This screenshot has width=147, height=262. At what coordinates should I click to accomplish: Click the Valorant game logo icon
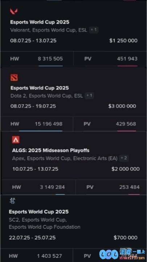point(14,11)
